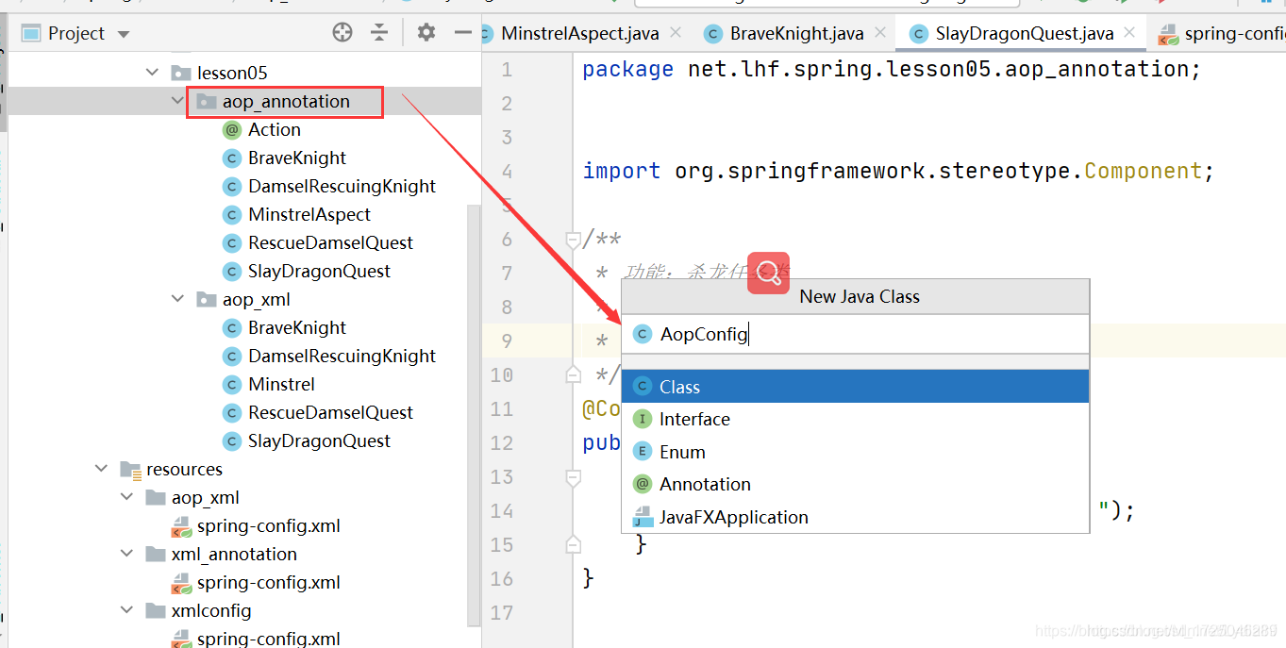Image resolution: width=1286 pixels, height=648 pixels.
Task: Switch to SlayDragonQuest.java tab
Action: click(x=1025, y=33)
